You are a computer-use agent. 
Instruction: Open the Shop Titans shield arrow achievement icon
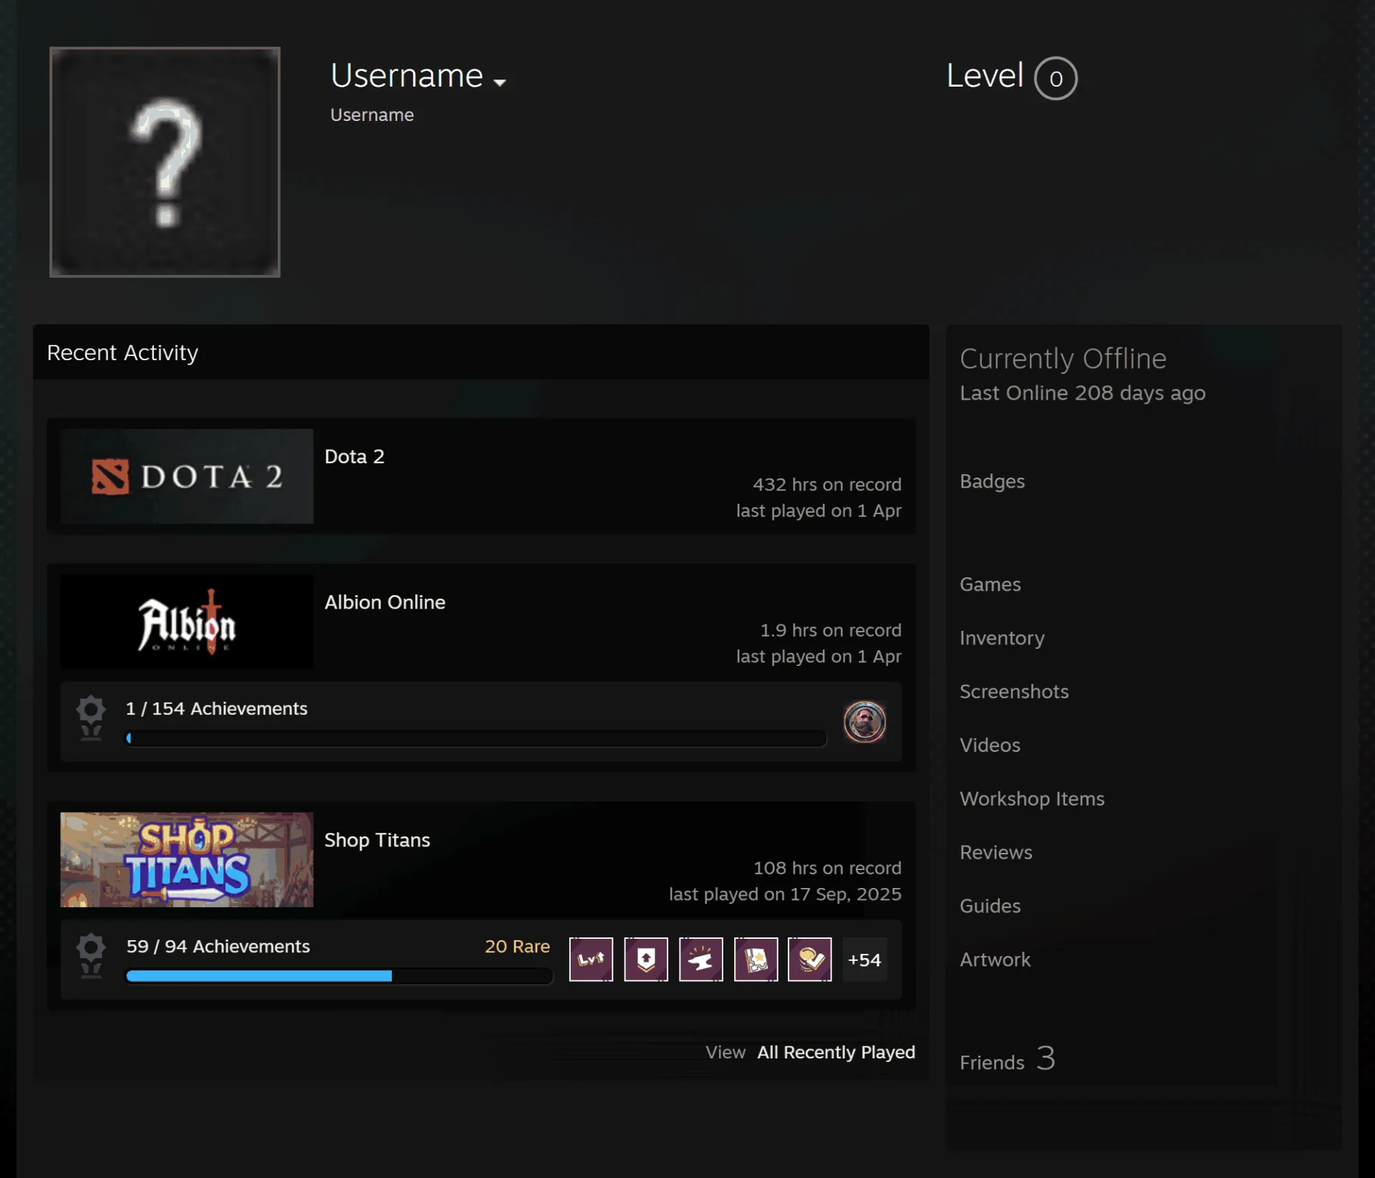point(646,960)
